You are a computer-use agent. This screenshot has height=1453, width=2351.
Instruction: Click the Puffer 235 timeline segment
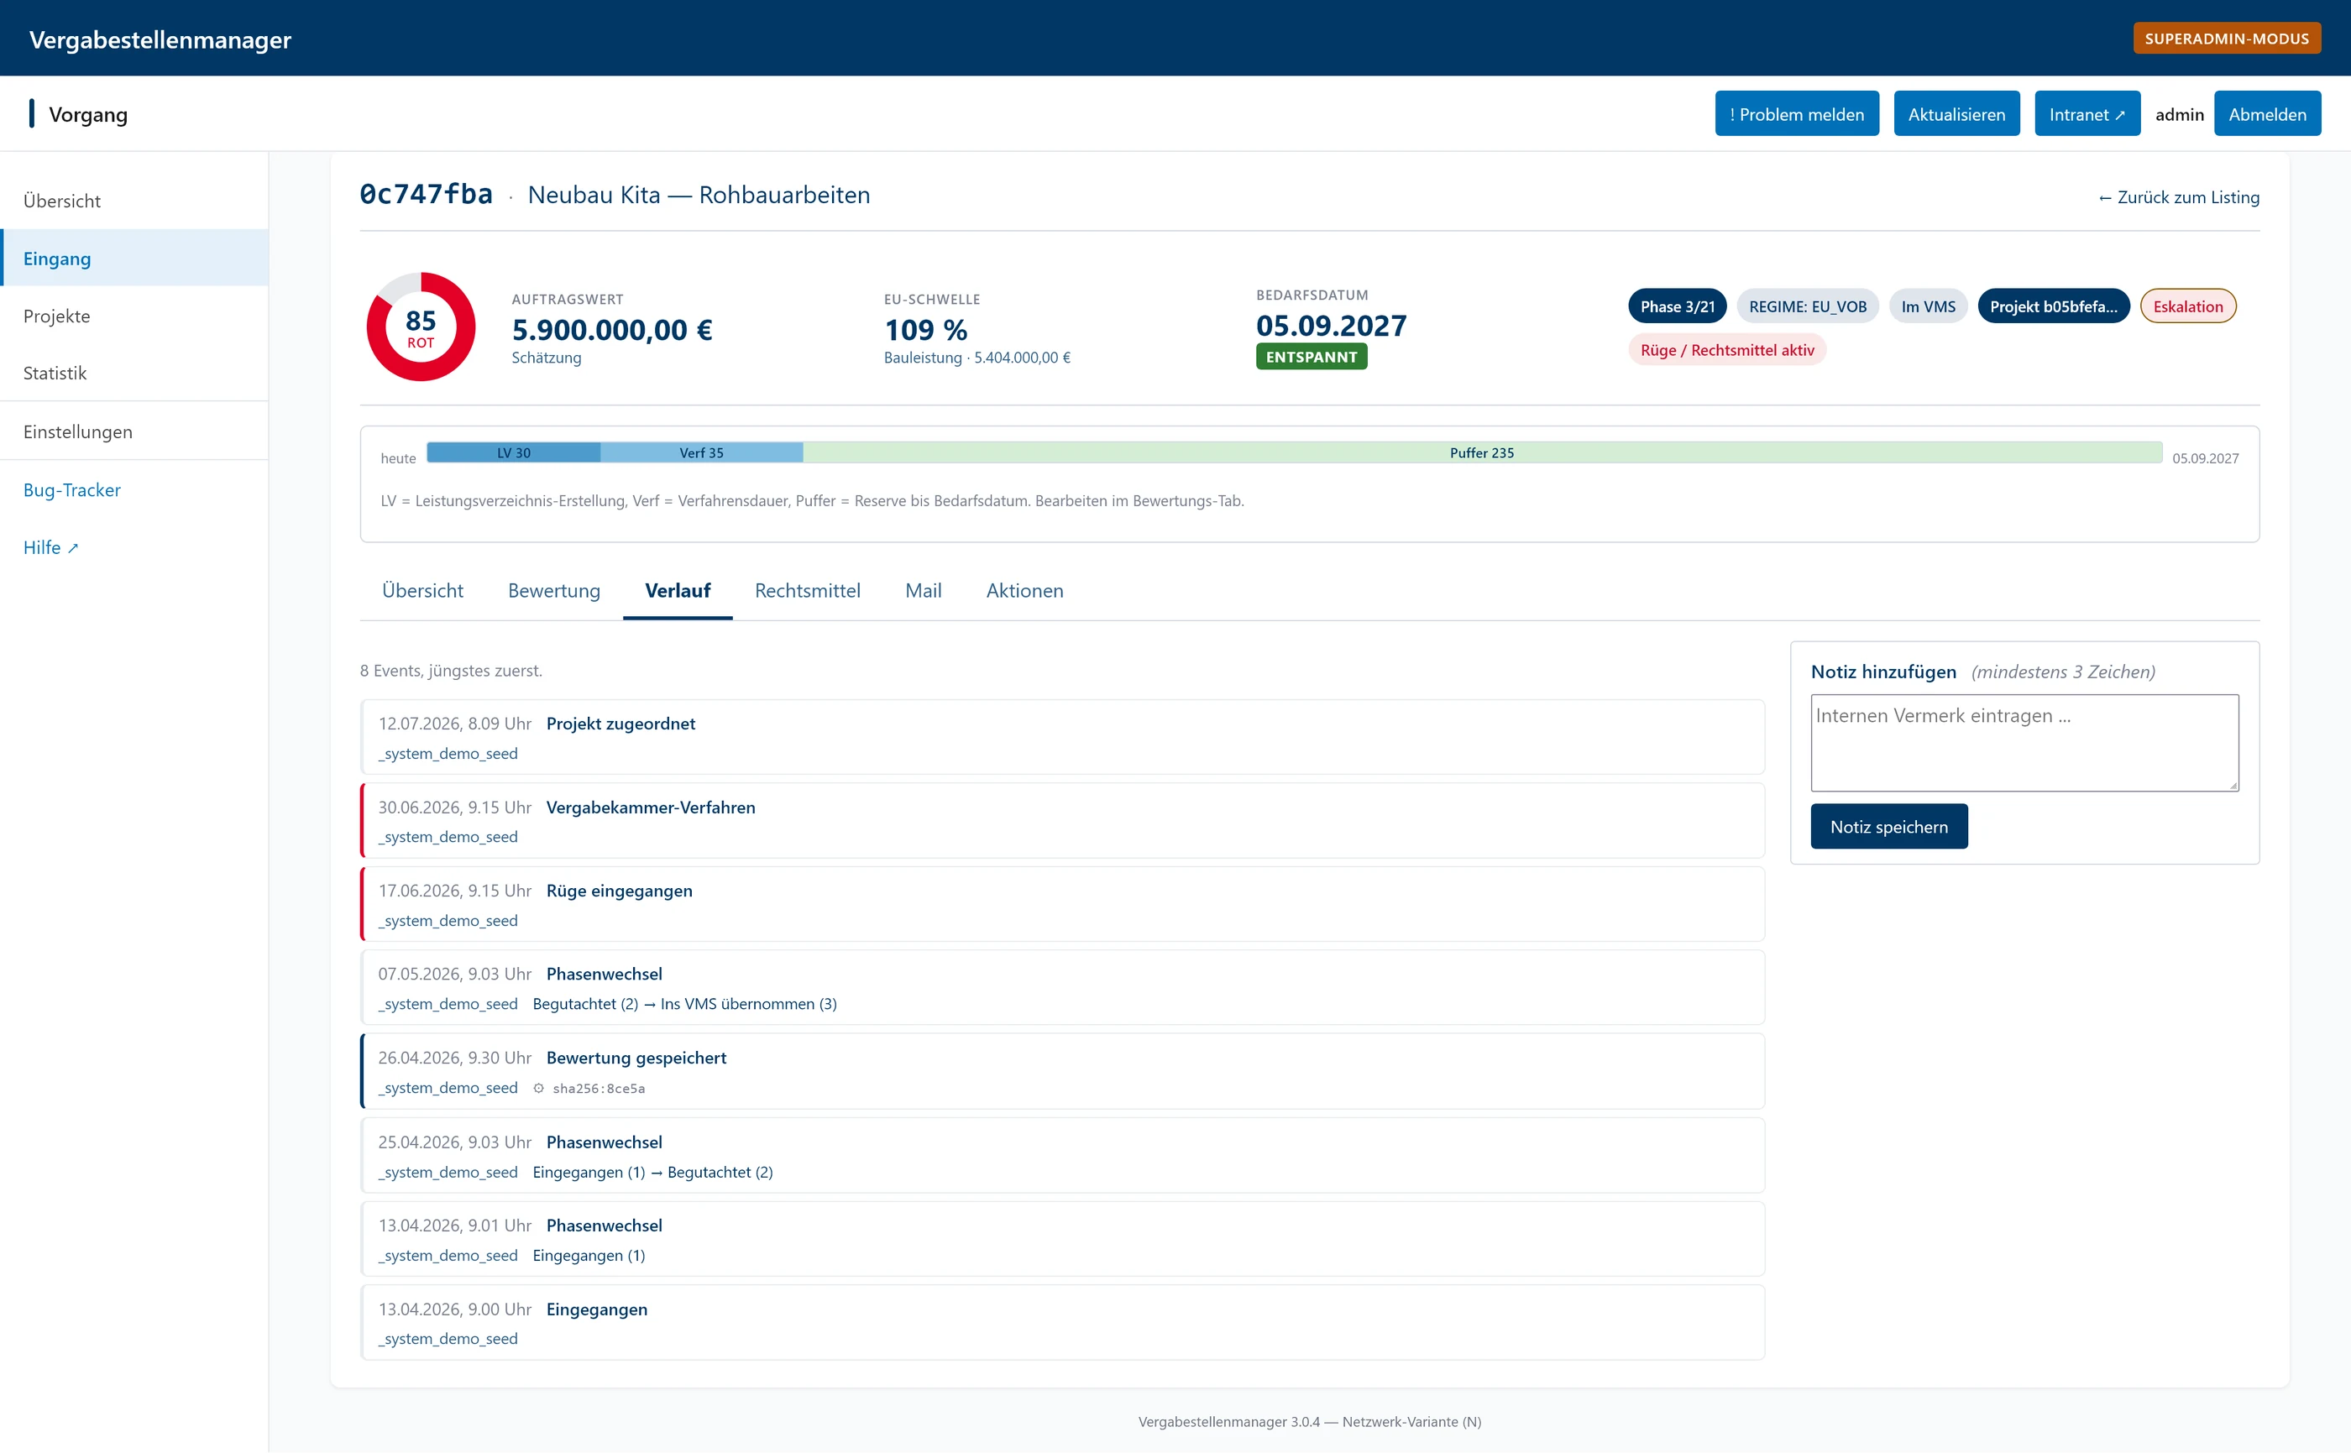1482,452
